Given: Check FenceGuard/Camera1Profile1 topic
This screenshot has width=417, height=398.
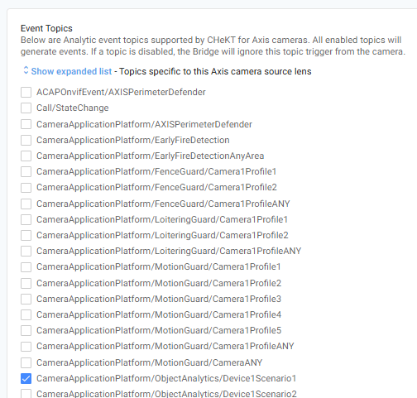Looking at the screenshot, I should (x=26, y=171).
